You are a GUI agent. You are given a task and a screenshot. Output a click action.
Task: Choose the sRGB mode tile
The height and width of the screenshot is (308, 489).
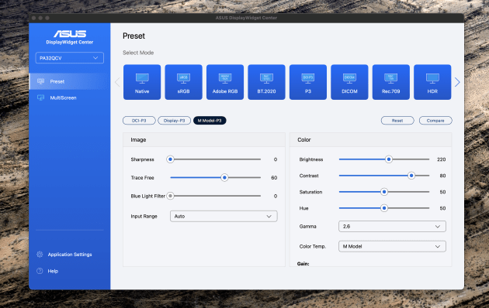(183, 82)
